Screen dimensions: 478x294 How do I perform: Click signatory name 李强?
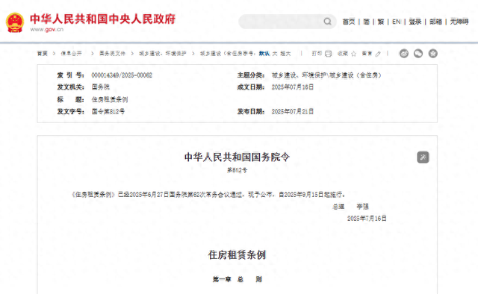point(363,207)
